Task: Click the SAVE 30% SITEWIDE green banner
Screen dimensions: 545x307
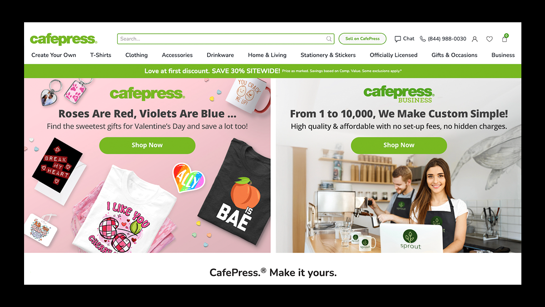Action: pos(272,71)
